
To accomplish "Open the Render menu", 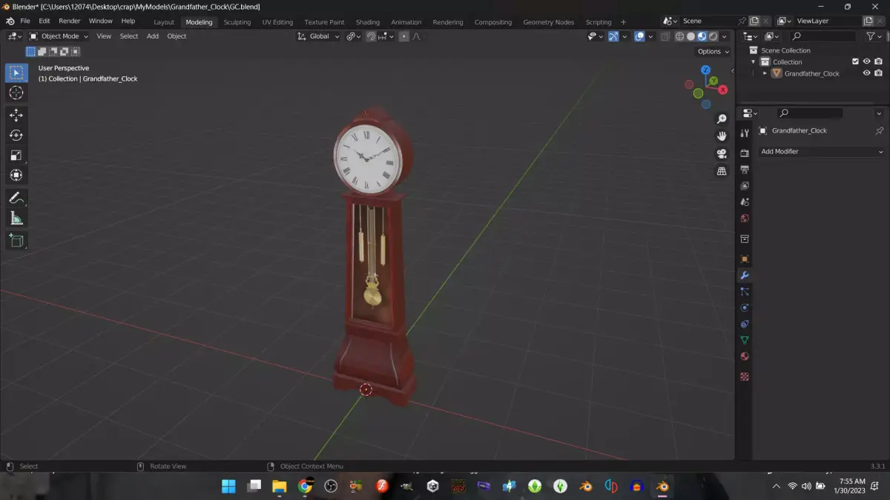I will coord(69,21).
